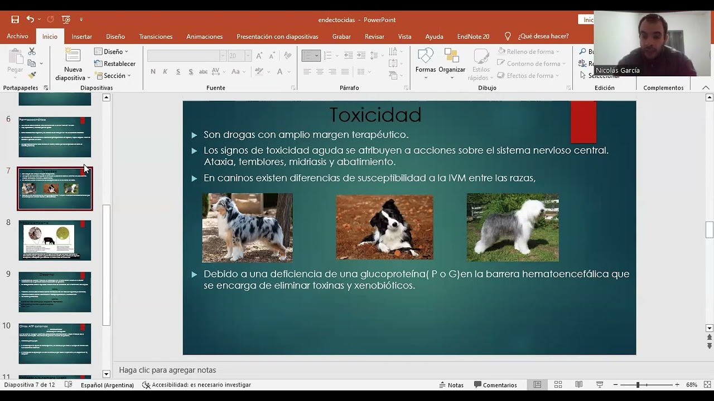Toggle bold N formatting

[153, 72]
